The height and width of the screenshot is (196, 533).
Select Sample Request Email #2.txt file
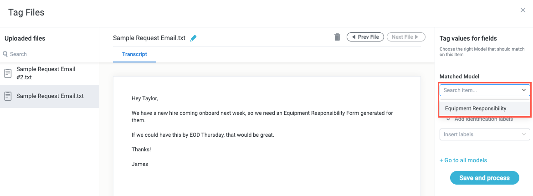click(x=46, y=73)
